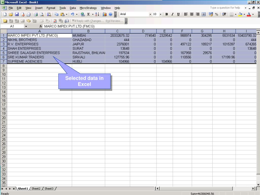The width and height of the screenshot is (260, 195).
Task: Expand the AutoSum functions dropdown arrow
Action: click(93, 14)
